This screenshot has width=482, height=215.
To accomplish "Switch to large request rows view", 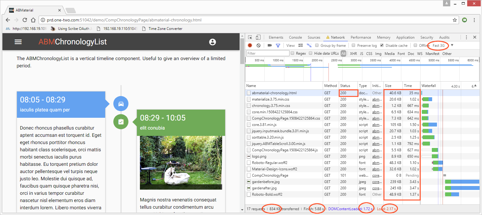I will 301,45.
